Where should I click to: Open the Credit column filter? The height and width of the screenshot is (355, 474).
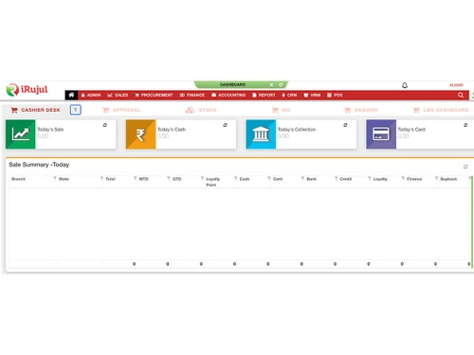370,179
